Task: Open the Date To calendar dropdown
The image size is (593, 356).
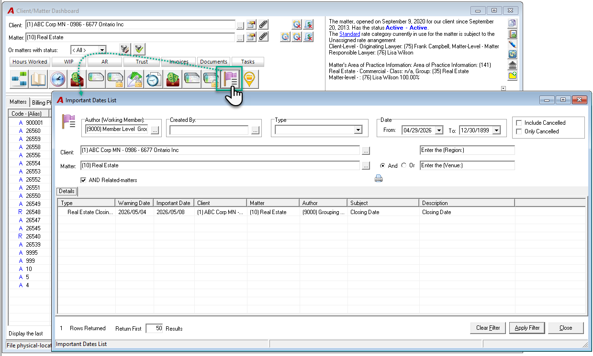Action: [496, 130]
